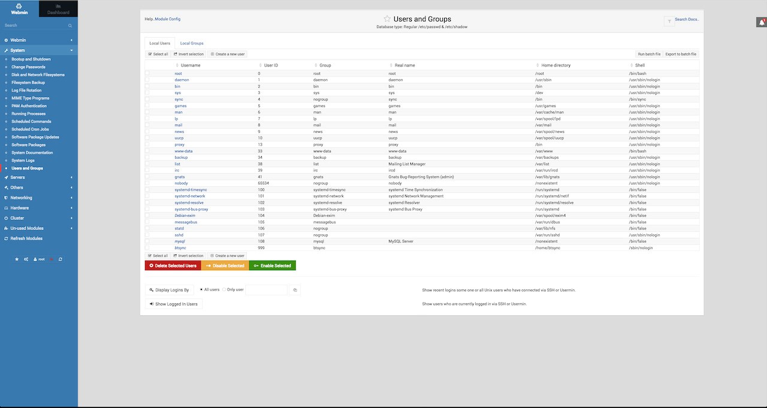
Task: Check the checkbox next to root user
Action: point(147,72)
